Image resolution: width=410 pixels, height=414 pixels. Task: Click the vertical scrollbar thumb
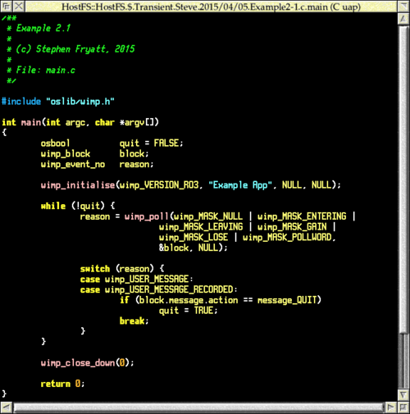[x=403, y=180]
